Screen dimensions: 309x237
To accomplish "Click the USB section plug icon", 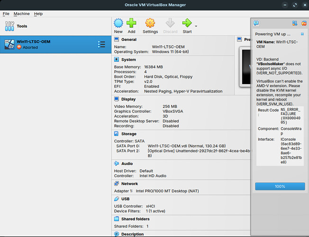I will tap(117, 199).
